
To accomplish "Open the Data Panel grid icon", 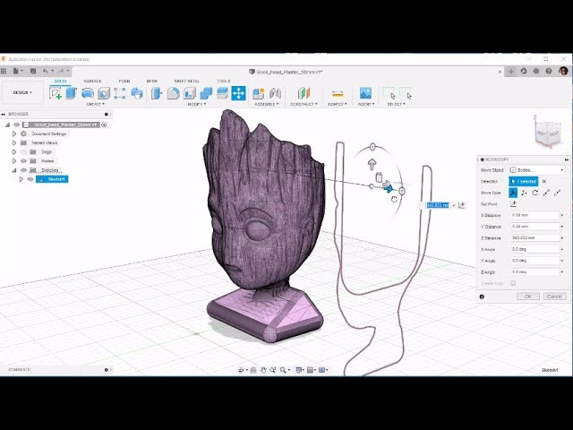I will (x=4, y=71).
